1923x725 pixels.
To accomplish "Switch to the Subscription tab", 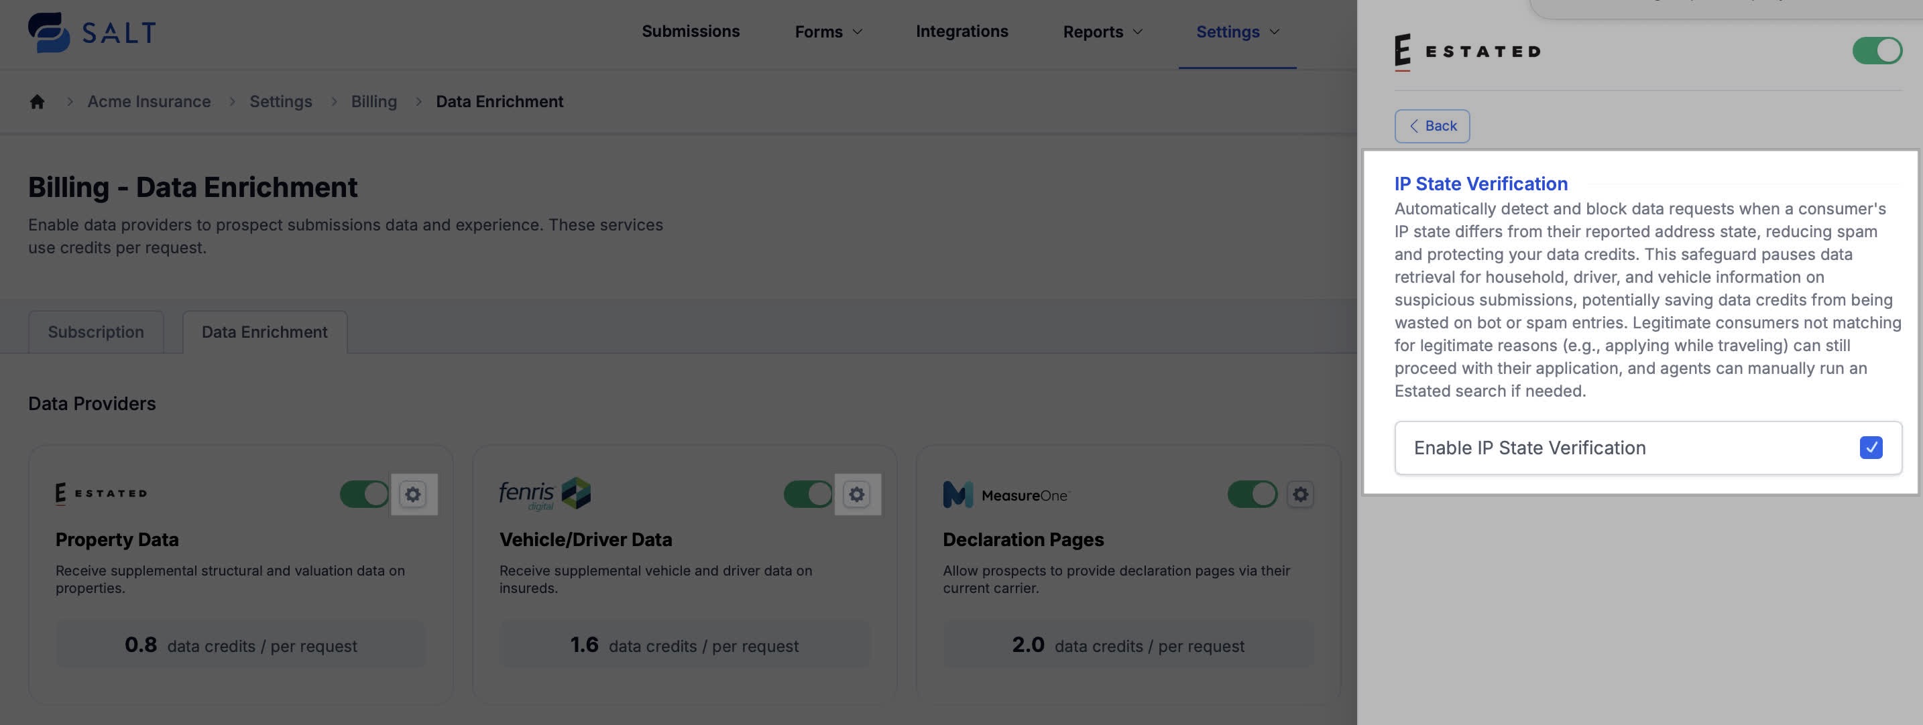I will pos(96,332).
